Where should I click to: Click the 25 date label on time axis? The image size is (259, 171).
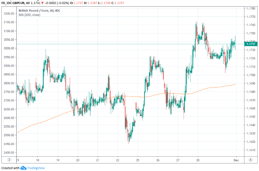pyautogui.click(x=138, y=159)
